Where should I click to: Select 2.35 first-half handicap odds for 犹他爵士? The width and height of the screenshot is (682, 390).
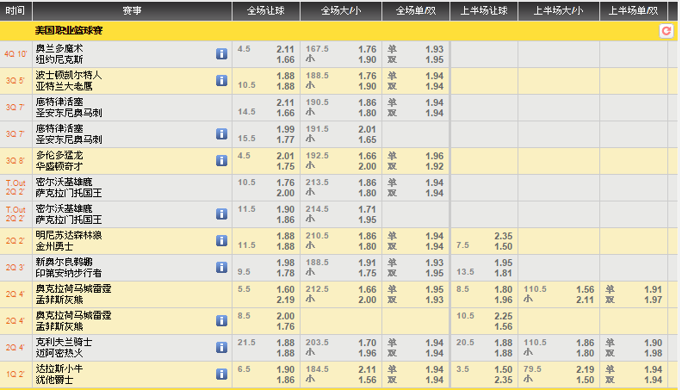coord(503,380)
